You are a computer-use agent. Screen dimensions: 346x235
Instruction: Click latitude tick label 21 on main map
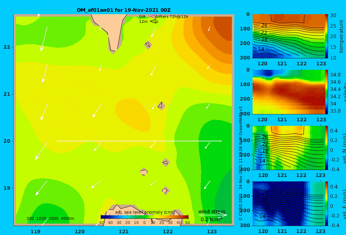coord(7,94)
